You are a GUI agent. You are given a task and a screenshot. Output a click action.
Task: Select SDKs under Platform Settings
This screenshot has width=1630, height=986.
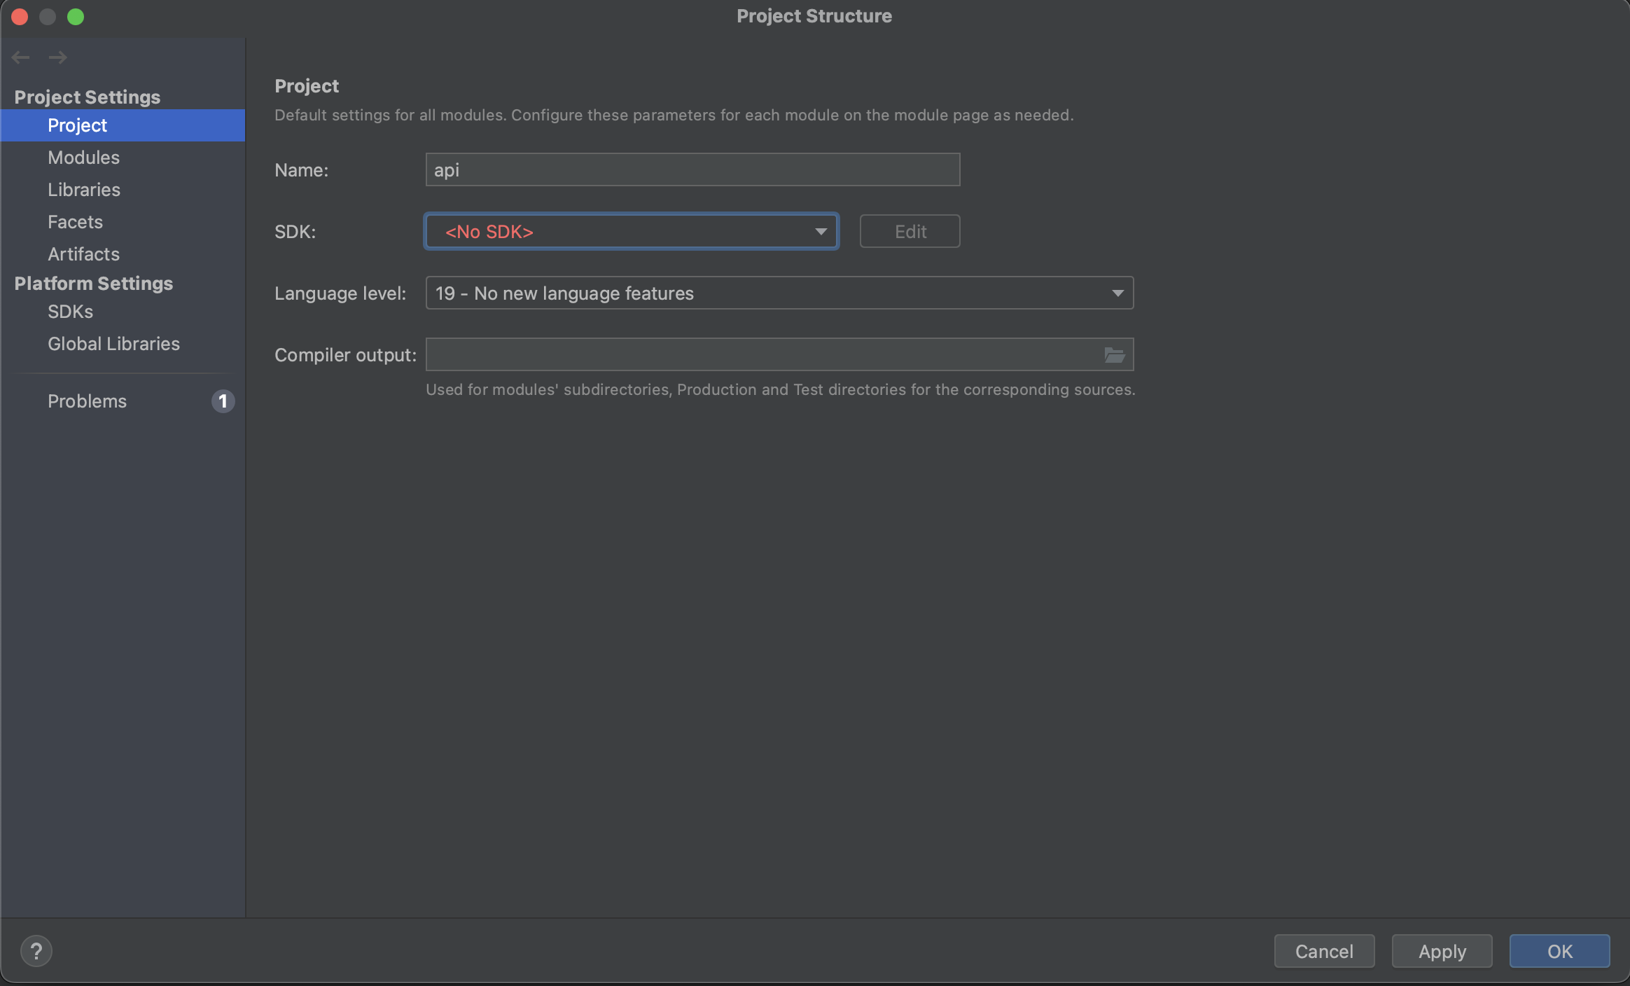point(70,312)
